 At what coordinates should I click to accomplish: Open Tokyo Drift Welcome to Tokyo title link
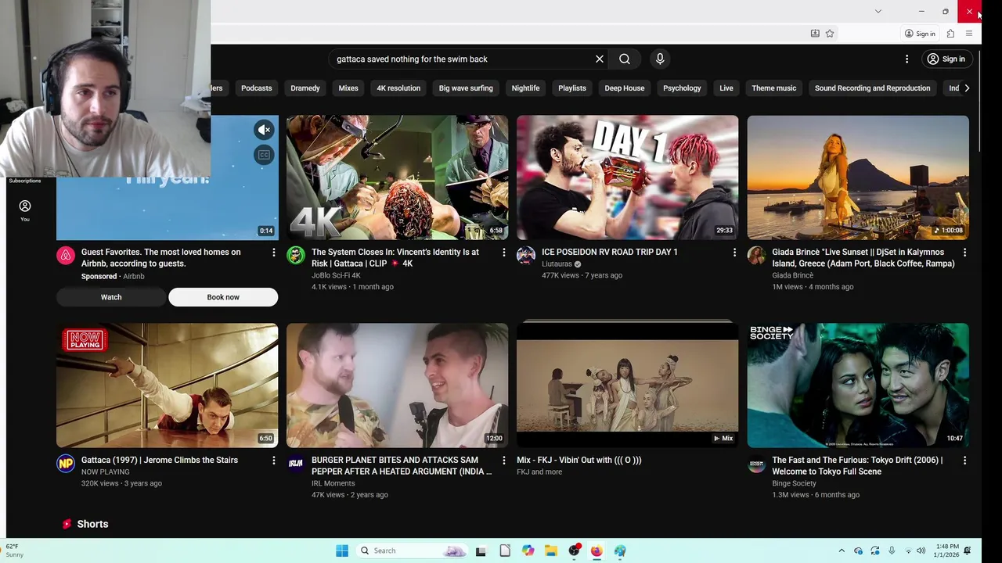(857, 465)
